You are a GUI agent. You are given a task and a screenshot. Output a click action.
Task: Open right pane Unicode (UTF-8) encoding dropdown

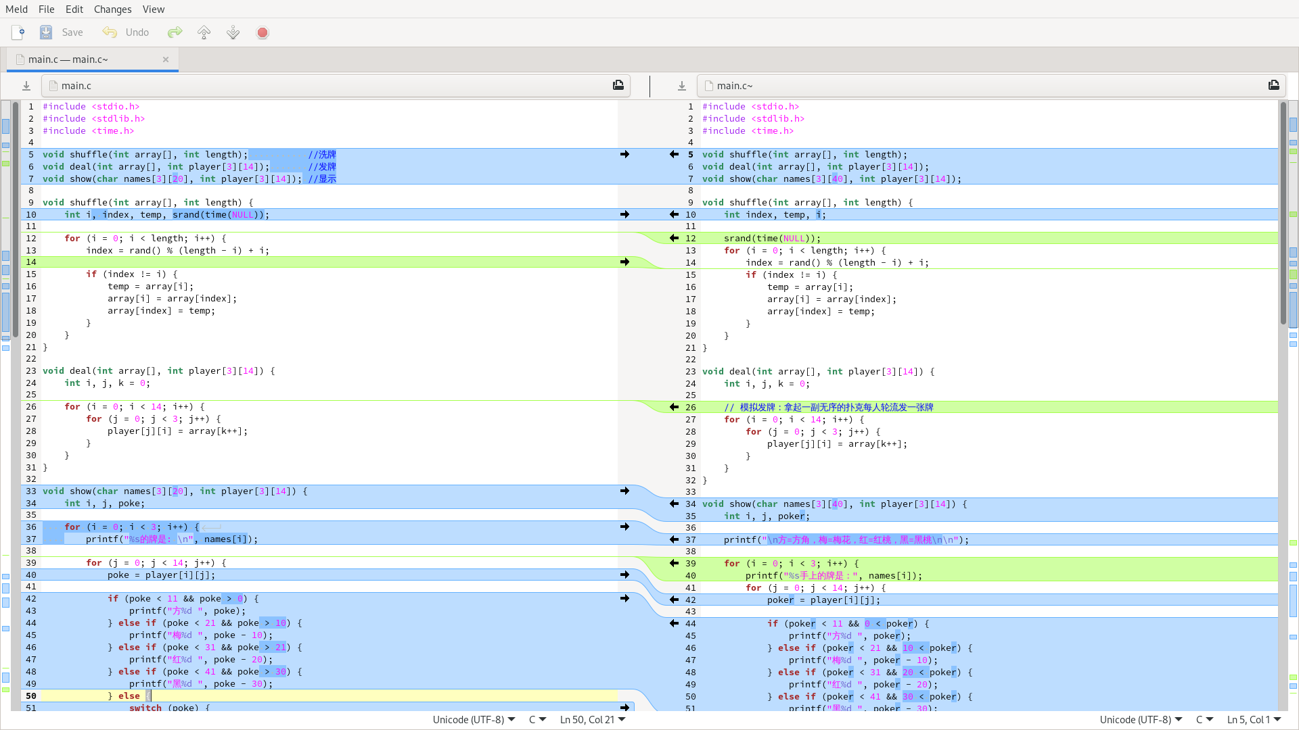pos(1141,720)
